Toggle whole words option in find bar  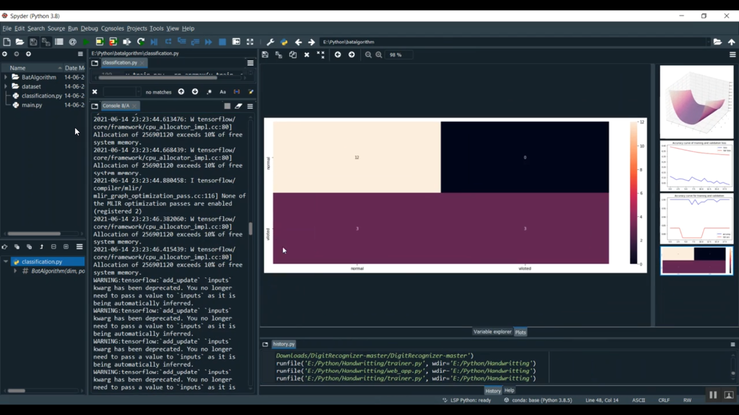pyautogui.click(x=236, y=92)
